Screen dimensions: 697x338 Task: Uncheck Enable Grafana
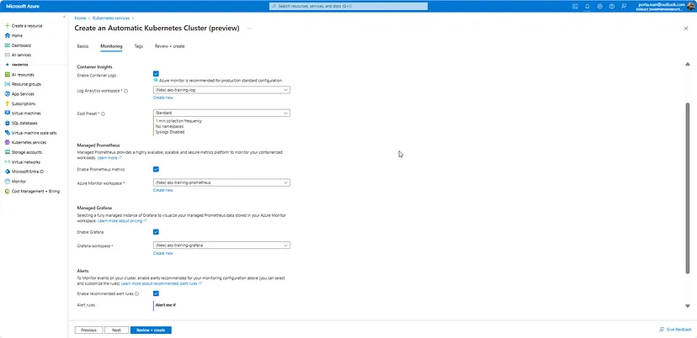[156, 232]
